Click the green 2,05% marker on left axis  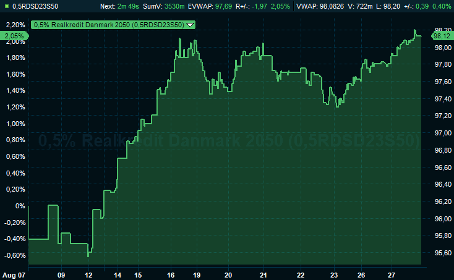(x=14, y=36)
